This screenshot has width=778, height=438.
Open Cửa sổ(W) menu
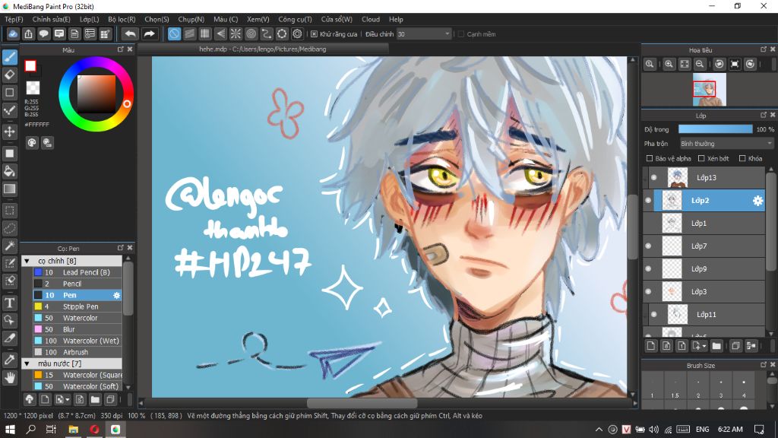point(337,19)
